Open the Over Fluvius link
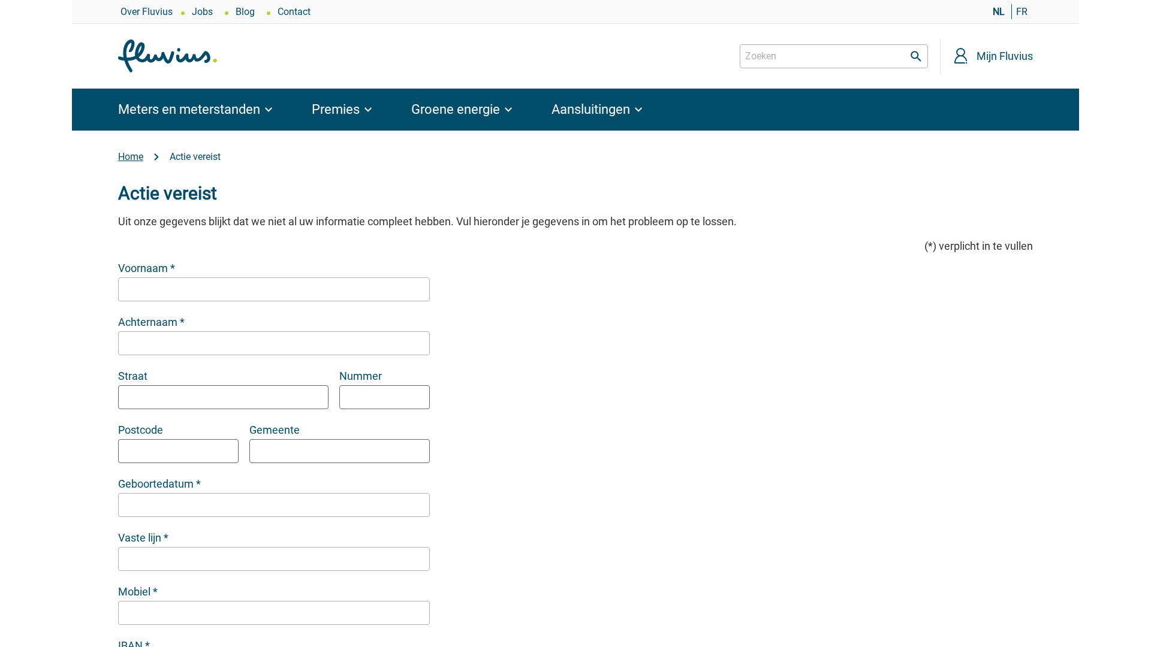Screen dimensions: 1151x647 click(x=146, y=12)
